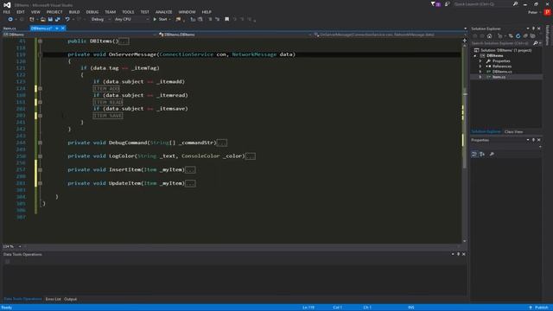The height and width of the screenshot is (311, 553).
Task: Switch to the Class View tab
Action: (x=513, y=132)
